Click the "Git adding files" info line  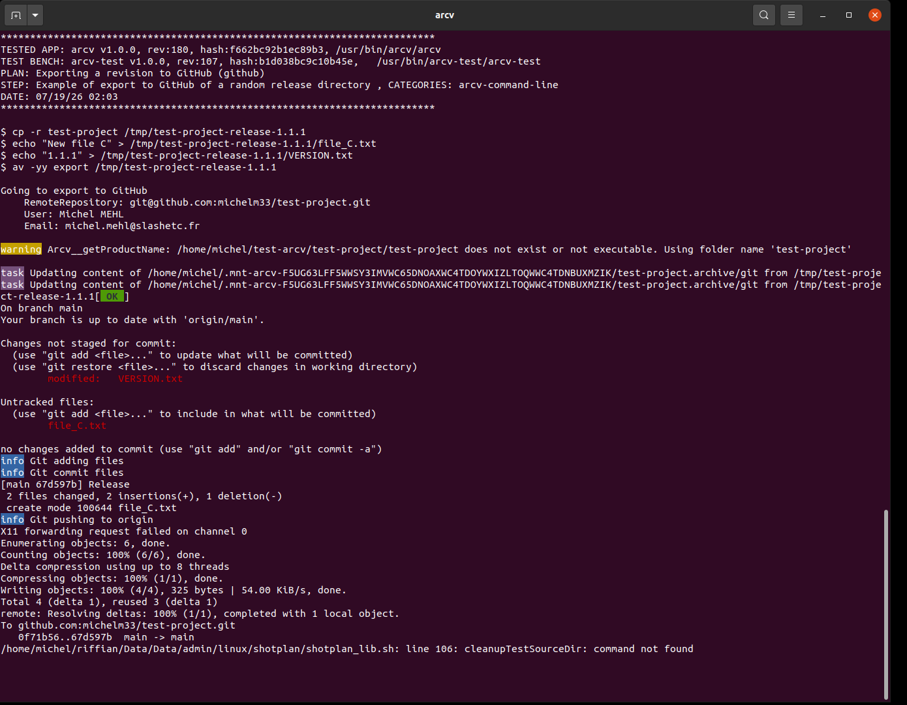[x=63, y=461]
